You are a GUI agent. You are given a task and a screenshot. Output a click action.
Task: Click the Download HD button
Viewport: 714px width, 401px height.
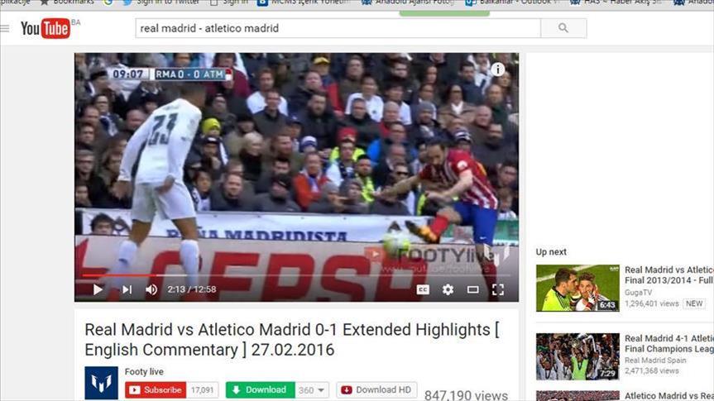pyautogui.click(x=376, y=390)
